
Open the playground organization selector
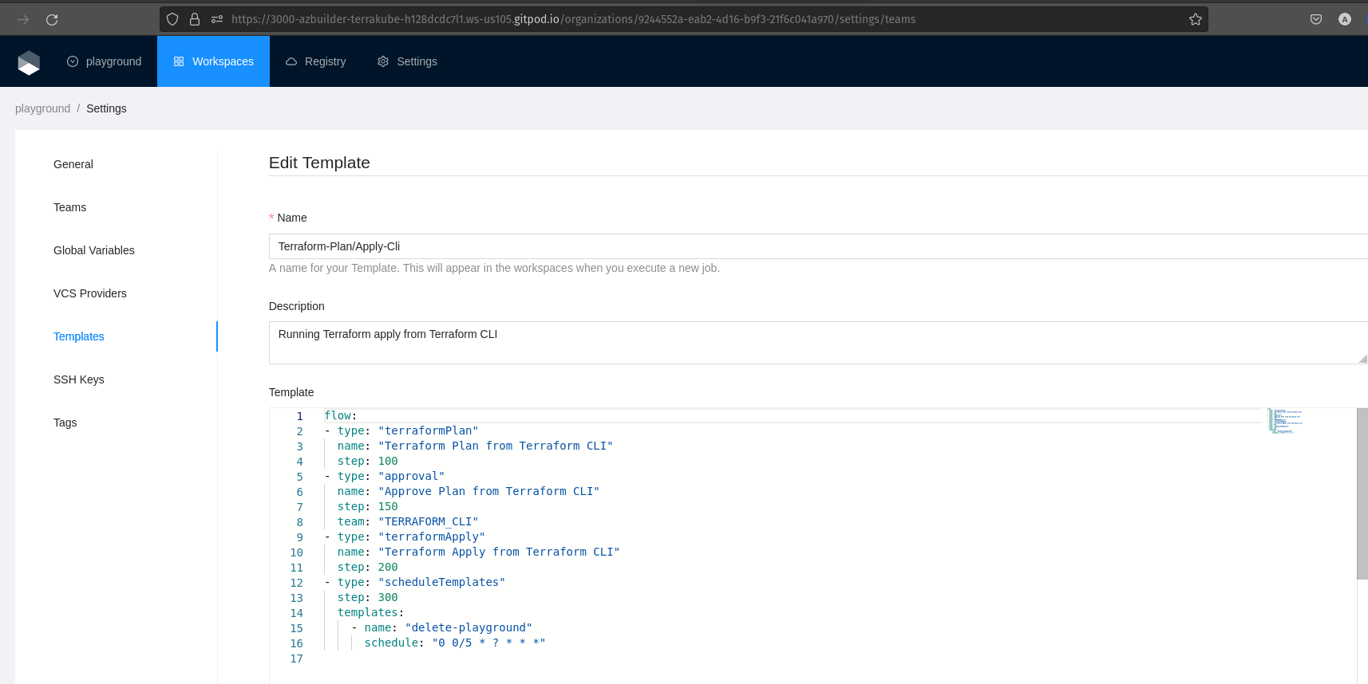tap(105, 61)
